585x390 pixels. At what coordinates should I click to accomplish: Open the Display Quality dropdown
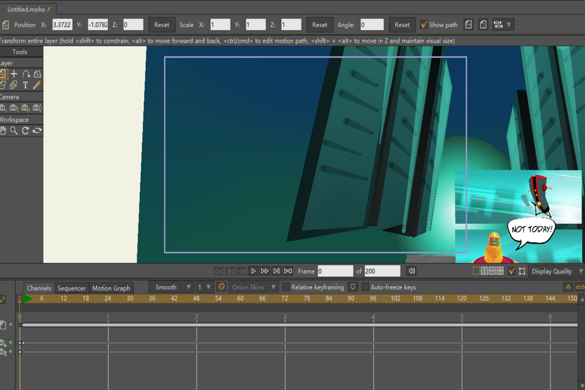[556, 271]
